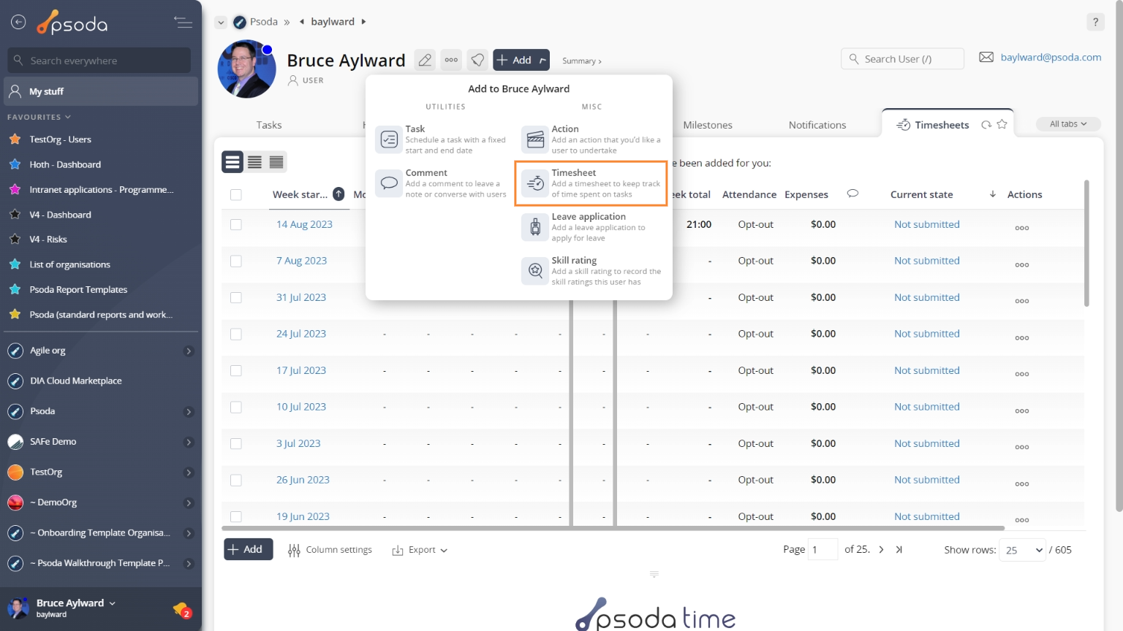This screenshot has height=631, width=1123.
Task: Open the Bruce Aylward user menu chevron
Action: coord(112,603)
